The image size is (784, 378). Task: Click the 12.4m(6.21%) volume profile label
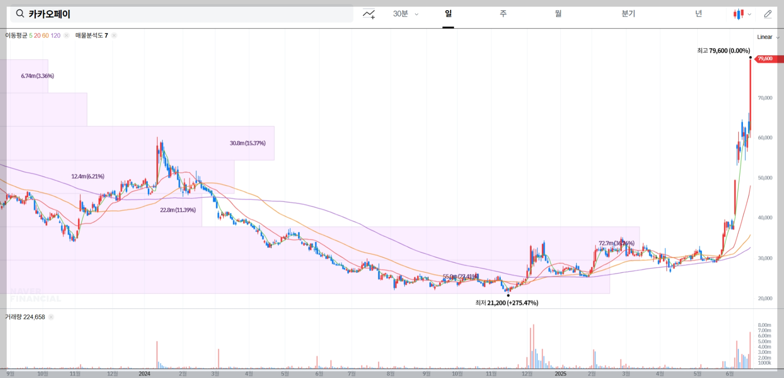(88, 177)
